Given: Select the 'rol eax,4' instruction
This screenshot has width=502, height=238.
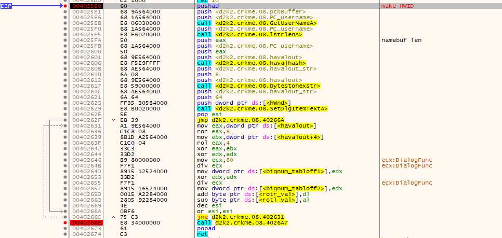Looking at the screenshot, I should coord(212,143).
